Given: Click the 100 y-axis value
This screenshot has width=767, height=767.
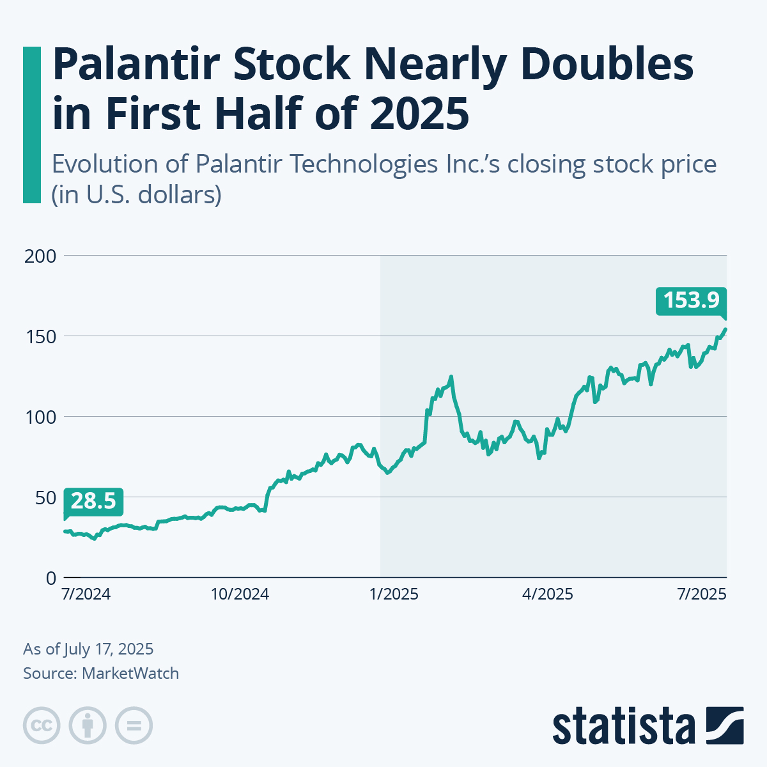Looking at the screenshot, I should (40, 417).
